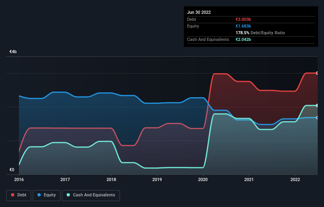This screenshot has height=207, width=324.
Task: Click the 2017 x-axis label
Action: [x=65, y=179]
